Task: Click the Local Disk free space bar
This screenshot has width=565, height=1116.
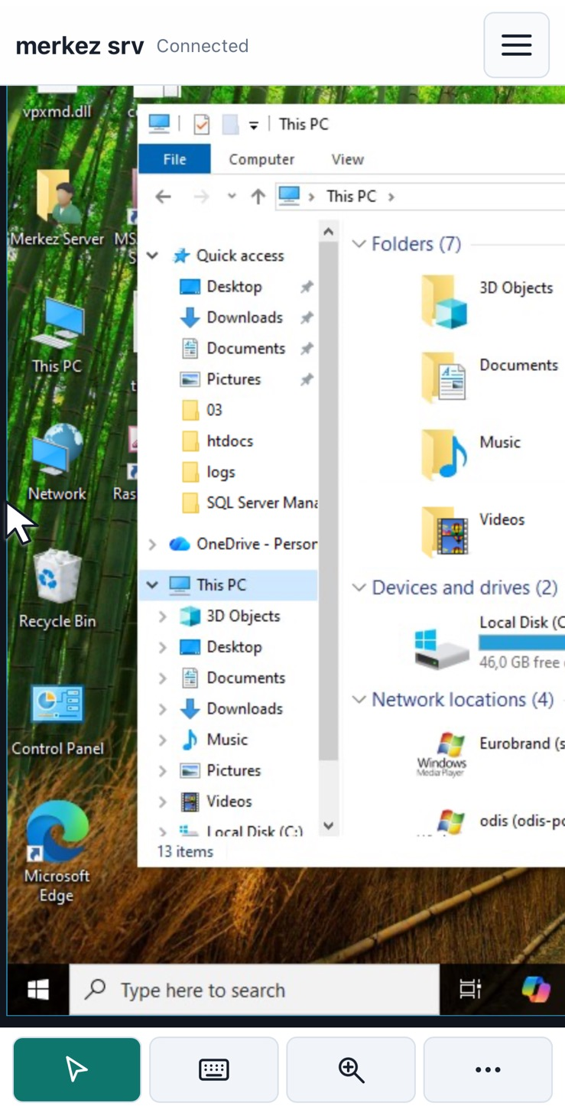Action: [x=522, y=643]
